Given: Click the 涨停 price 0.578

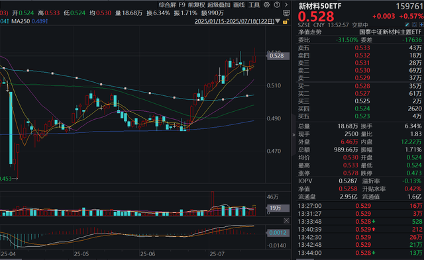Looking at the screenshot, I should pyautogui.click(x=350, y=173).
